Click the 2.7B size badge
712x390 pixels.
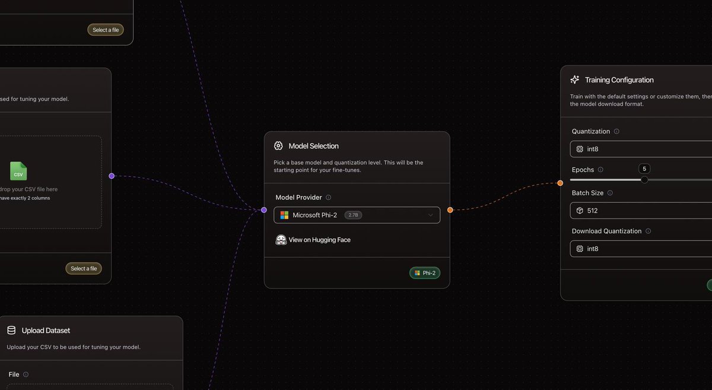(x=353, y=215)
